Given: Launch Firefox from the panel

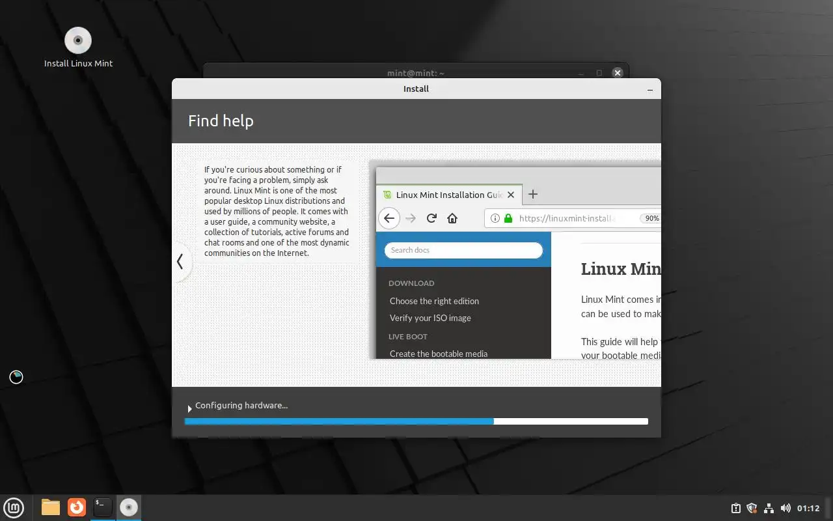Looking at the screenshot, I should pyautogui.click(x=77, y=507).
